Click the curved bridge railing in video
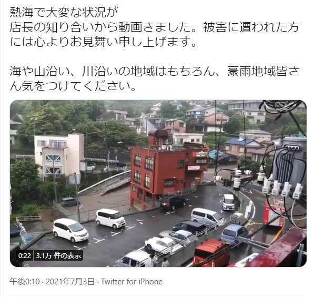The image size is (315, 297). 104,183
